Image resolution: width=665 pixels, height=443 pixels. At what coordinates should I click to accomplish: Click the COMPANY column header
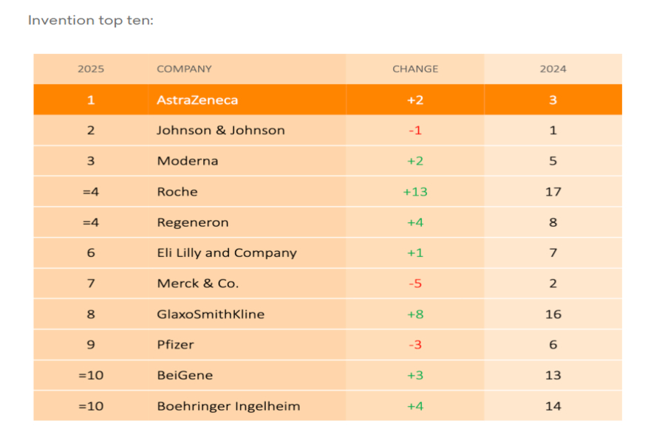[x=184, y=69]
